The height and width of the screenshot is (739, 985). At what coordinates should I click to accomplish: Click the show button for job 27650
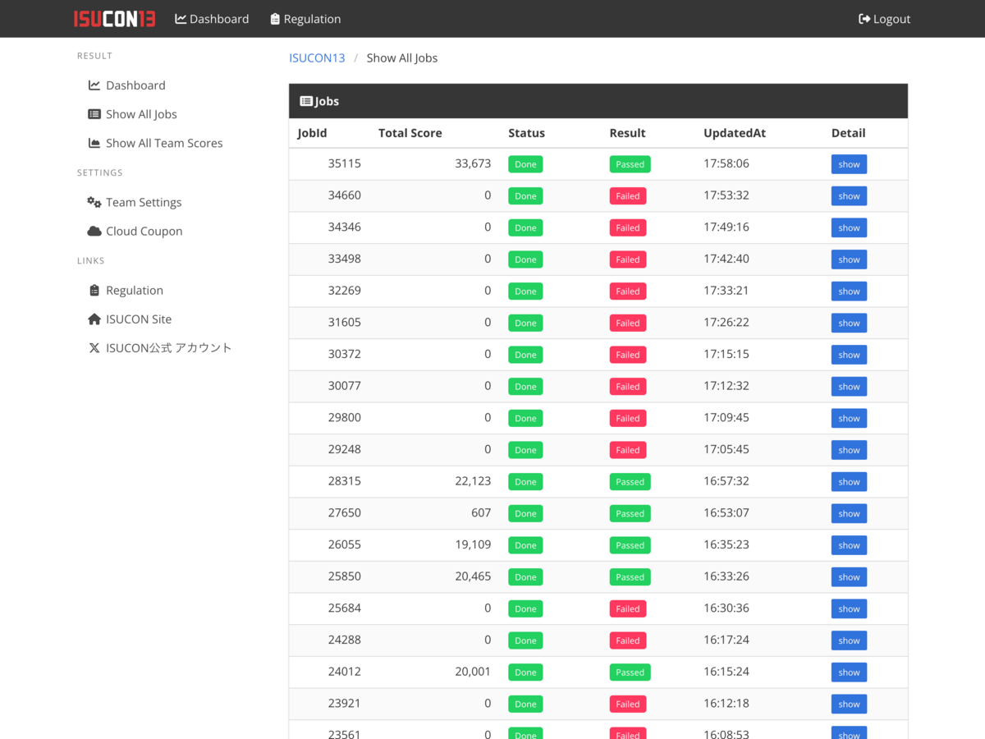[x=849, y=514]
